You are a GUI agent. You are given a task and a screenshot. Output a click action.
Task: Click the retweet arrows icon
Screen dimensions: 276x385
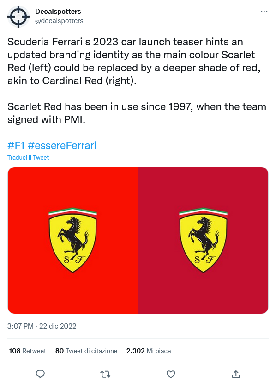point(105,374)
